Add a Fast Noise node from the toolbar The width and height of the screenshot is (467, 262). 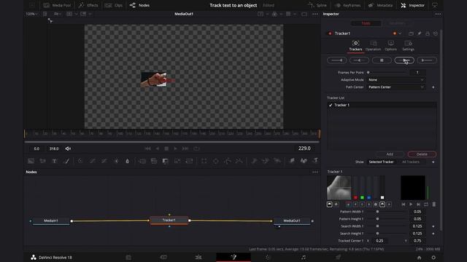43,161
